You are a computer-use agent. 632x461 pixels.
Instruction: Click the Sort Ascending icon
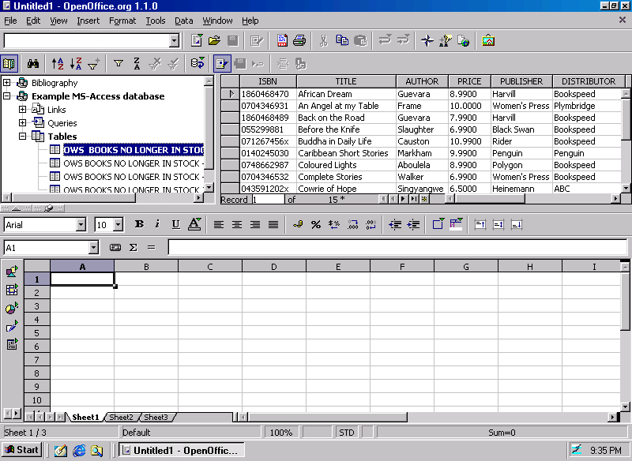(x=58, y=64)
